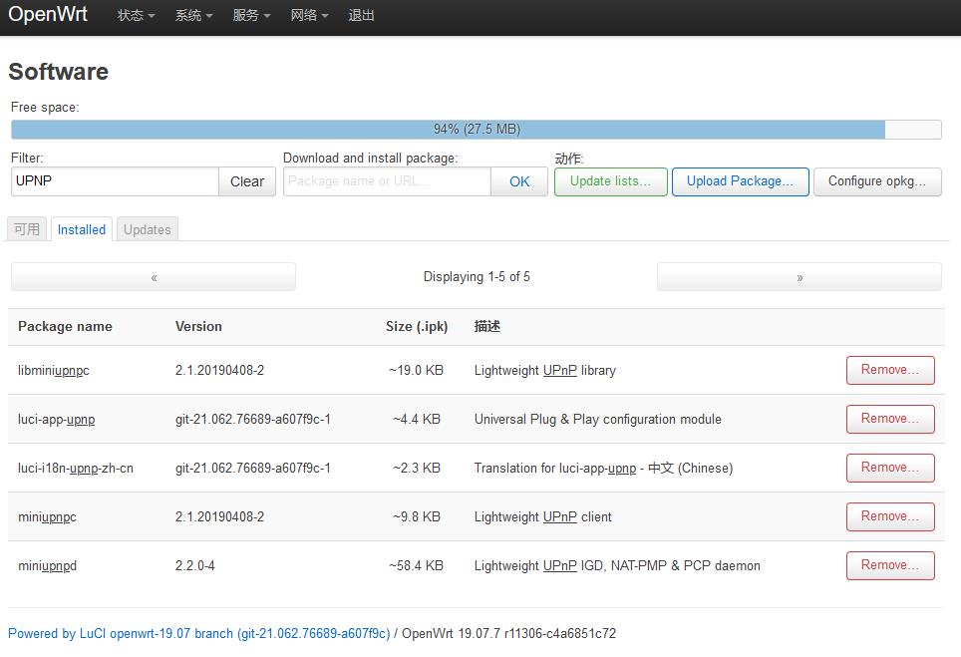Click the Software page heading
Viewport: 961px width, 657px height.
click(58, 72)
